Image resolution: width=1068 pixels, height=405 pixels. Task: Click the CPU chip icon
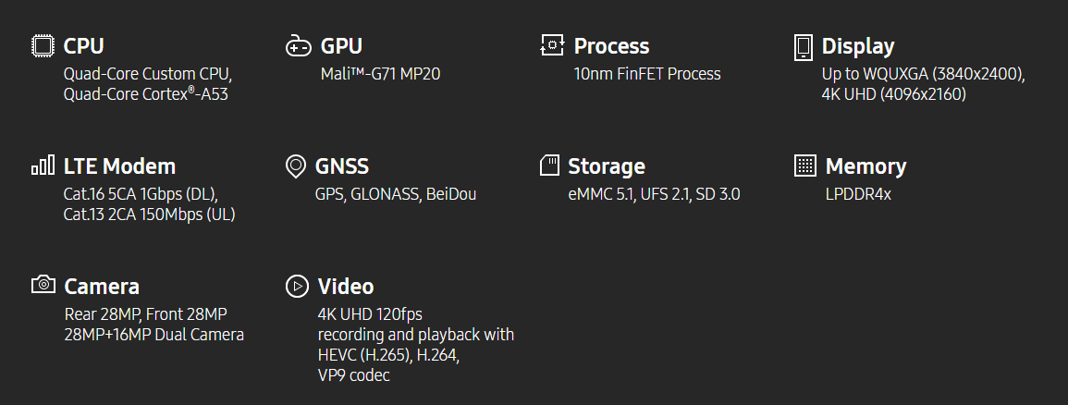[x=43, y=45]
